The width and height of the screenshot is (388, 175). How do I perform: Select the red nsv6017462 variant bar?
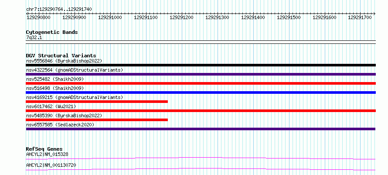[x=201, y=111]
